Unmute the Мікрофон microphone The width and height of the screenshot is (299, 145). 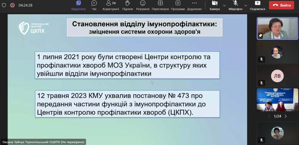point(235,5)
